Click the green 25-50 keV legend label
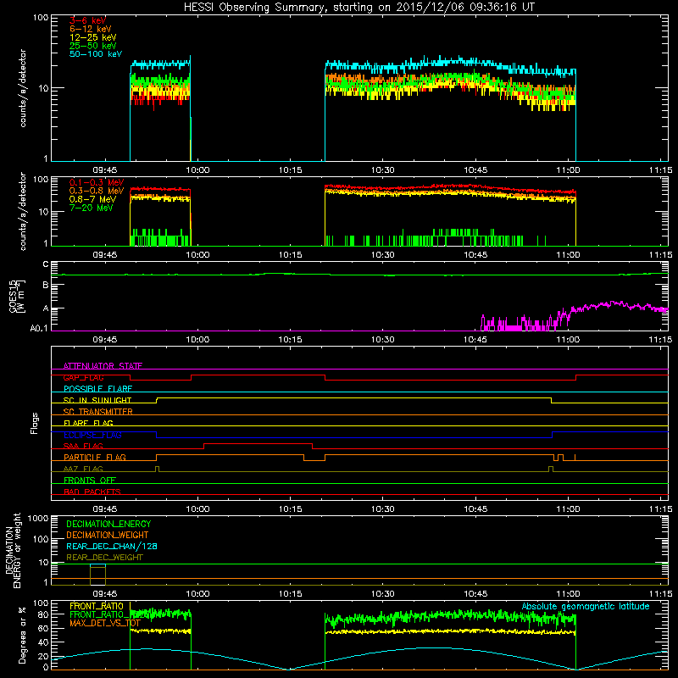Viewport: 678px width, 678px height. pos(93,46)
